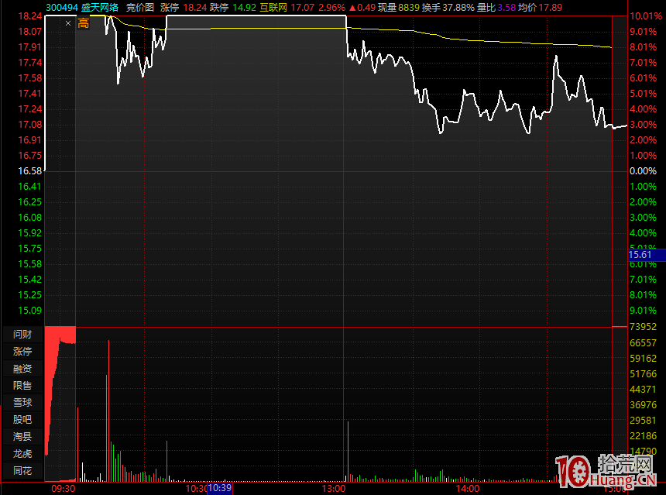Click stock name 盛天网络
Screen dimensions: 666x495
[x=100, y=7]
